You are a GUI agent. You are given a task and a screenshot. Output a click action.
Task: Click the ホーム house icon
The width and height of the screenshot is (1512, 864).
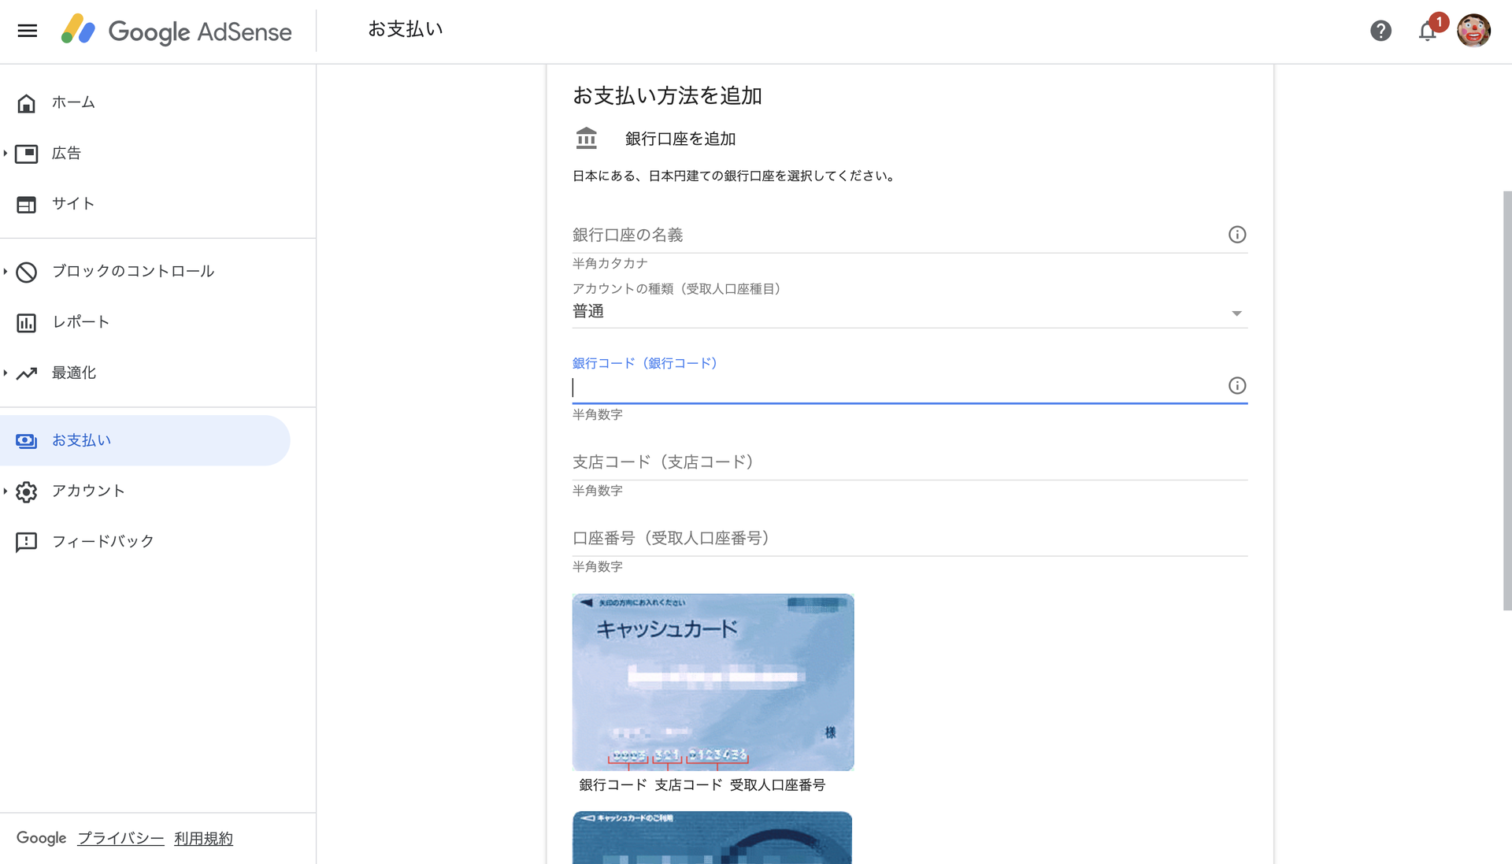coord(27,103)
